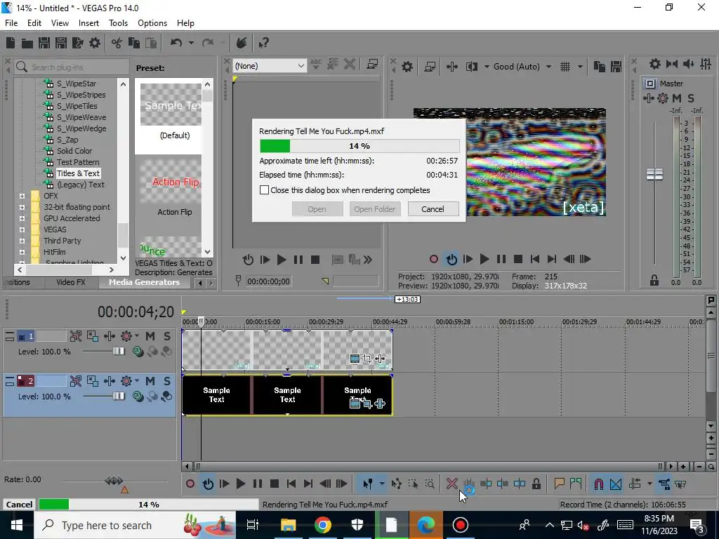Image resolution: width=719 pixels, height=539 pixels.
Task: Click track 1 Level slider handle
Action: coord(119,352)
